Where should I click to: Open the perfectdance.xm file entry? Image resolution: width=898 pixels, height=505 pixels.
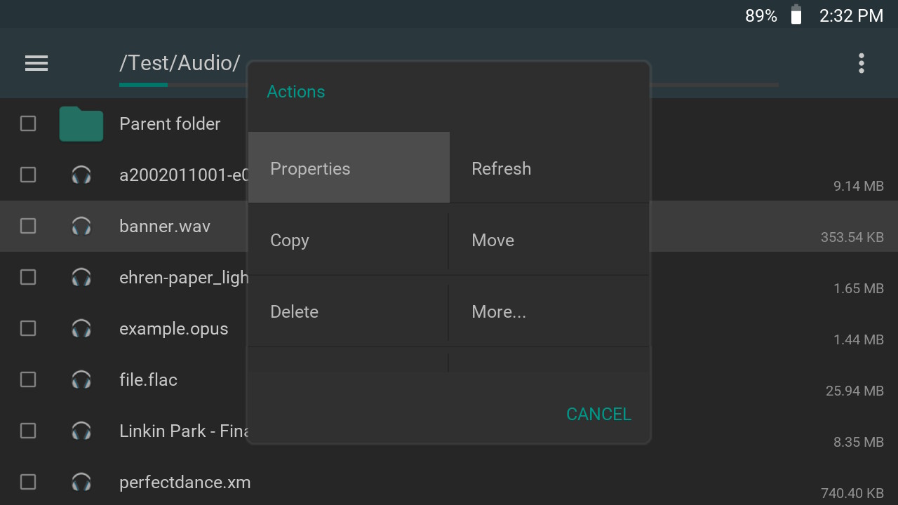185,483
